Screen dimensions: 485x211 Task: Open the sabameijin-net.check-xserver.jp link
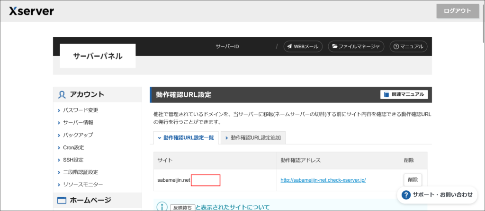point(323,180)
